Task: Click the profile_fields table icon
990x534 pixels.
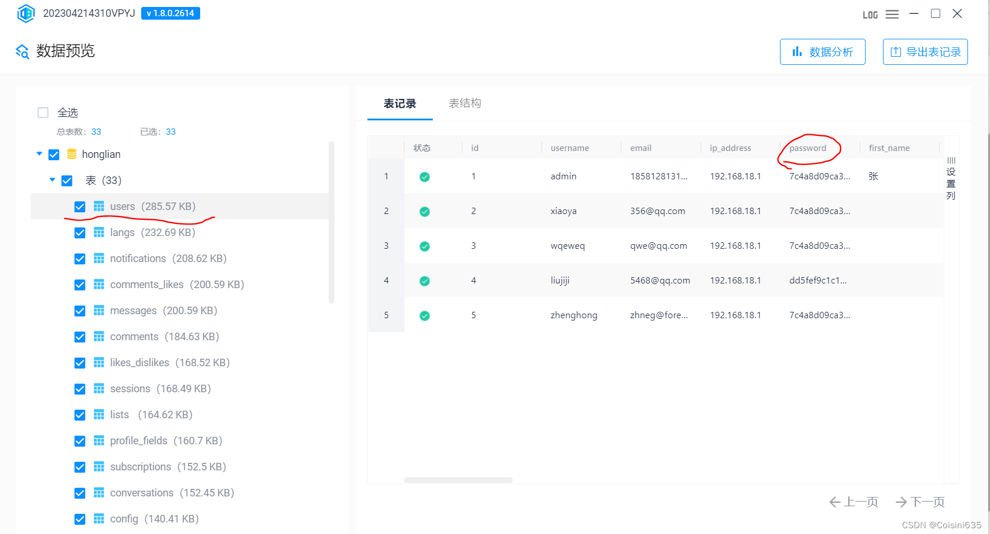Action: [99, 441]
